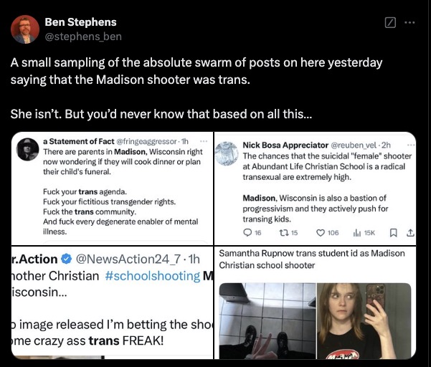This screenshot has width=431, height=367.
Task: Click share icon in Nick Bosa screenshot
Action: click(410, 232)
